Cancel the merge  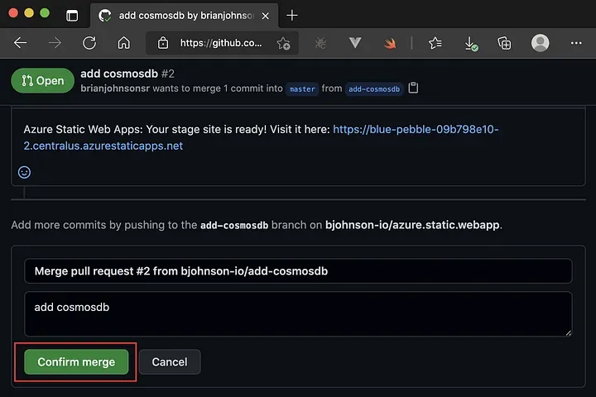170,361
